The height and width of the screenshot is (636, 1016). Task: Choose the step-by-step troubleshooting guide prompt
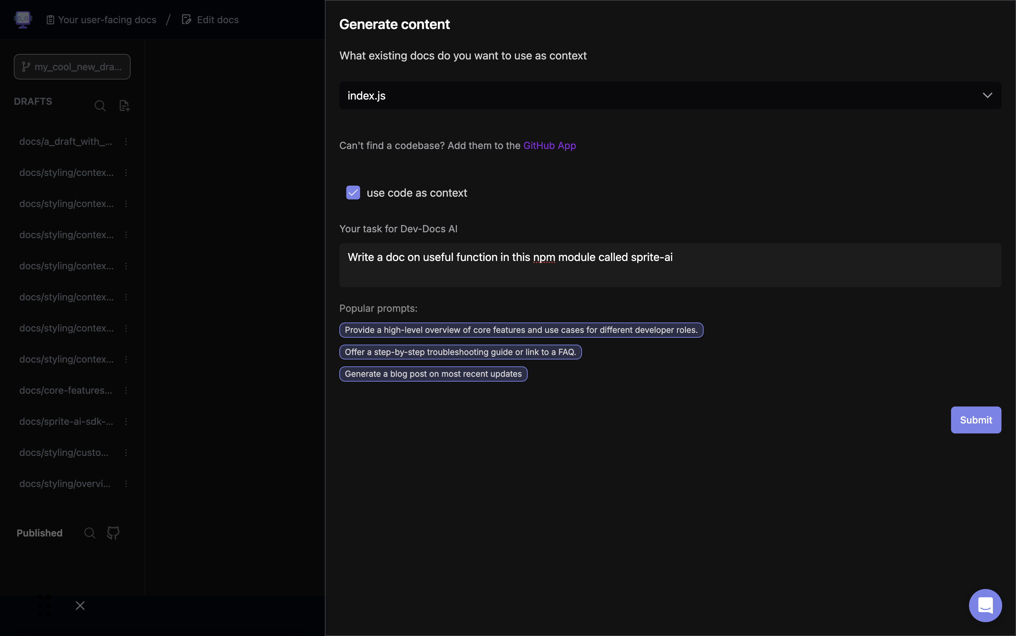(x=460, y=352)
